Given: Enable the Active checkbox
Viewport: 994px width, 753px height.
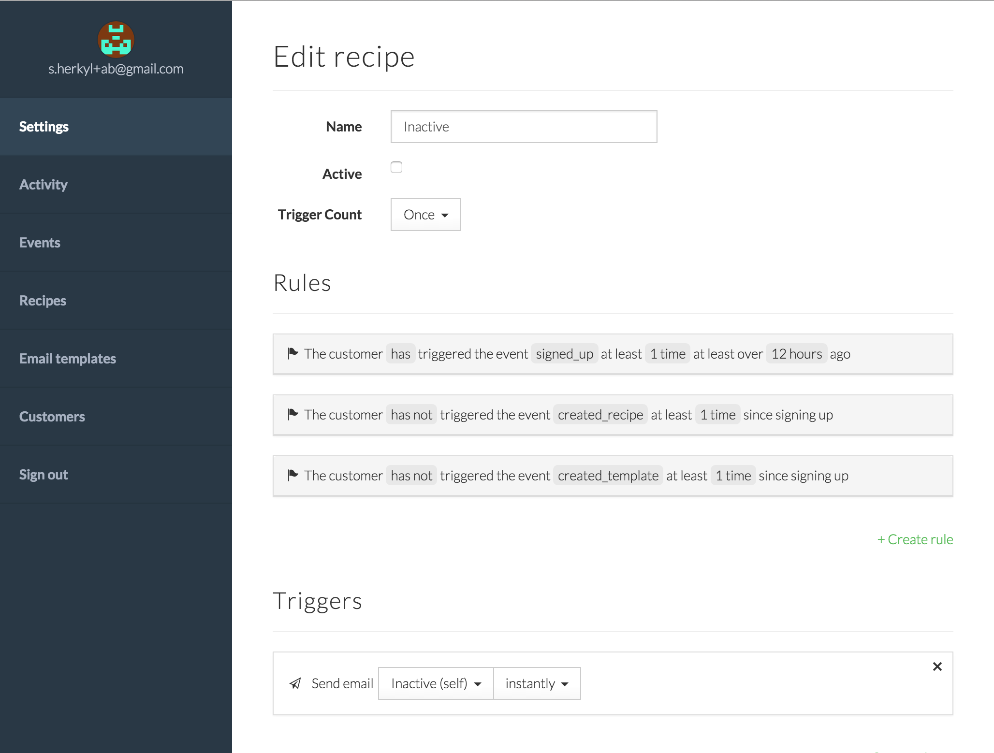Looking at the screenshot, I should click(x=396, y=167).
